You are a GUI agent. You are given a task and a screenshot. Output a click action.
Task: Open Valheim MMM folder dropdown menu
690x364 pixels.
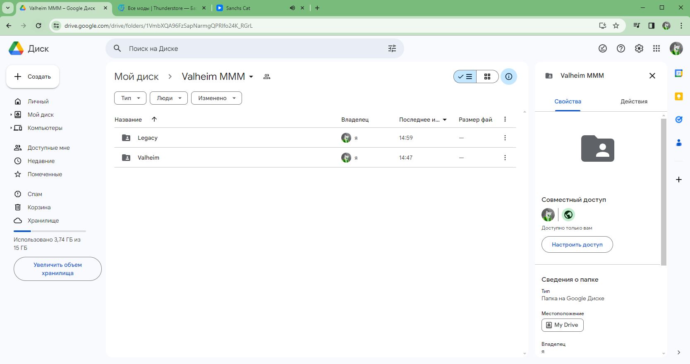click(251, 77)
